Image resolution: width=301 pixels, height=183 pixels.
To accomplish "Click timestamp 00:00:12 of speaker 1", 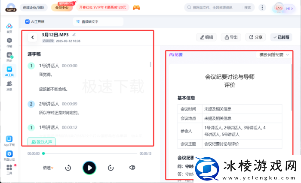I will coord(70,127).
